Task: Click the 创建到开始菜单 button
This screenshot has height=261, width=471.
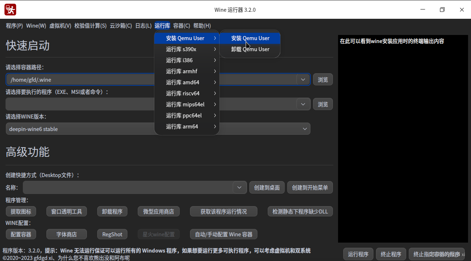Action: 310,187
